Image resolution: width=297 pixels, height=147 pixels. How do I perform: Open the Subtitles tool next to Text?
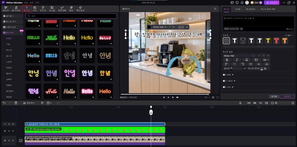coord(35,9)
